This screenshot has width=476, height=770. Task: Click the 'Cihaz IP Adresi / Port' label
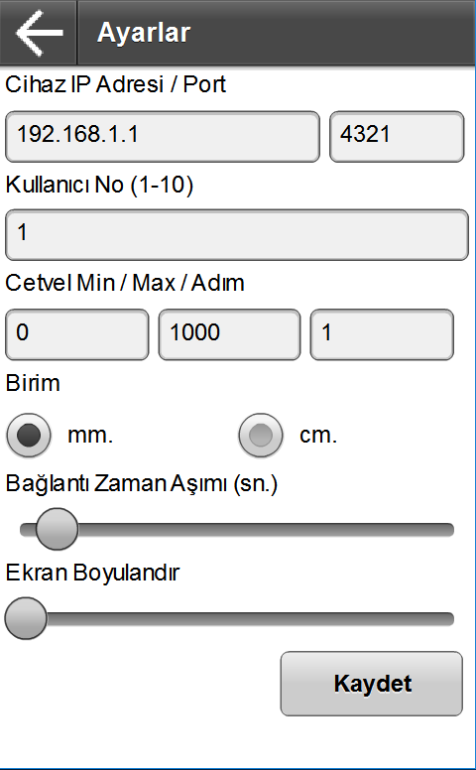[115, 84]
